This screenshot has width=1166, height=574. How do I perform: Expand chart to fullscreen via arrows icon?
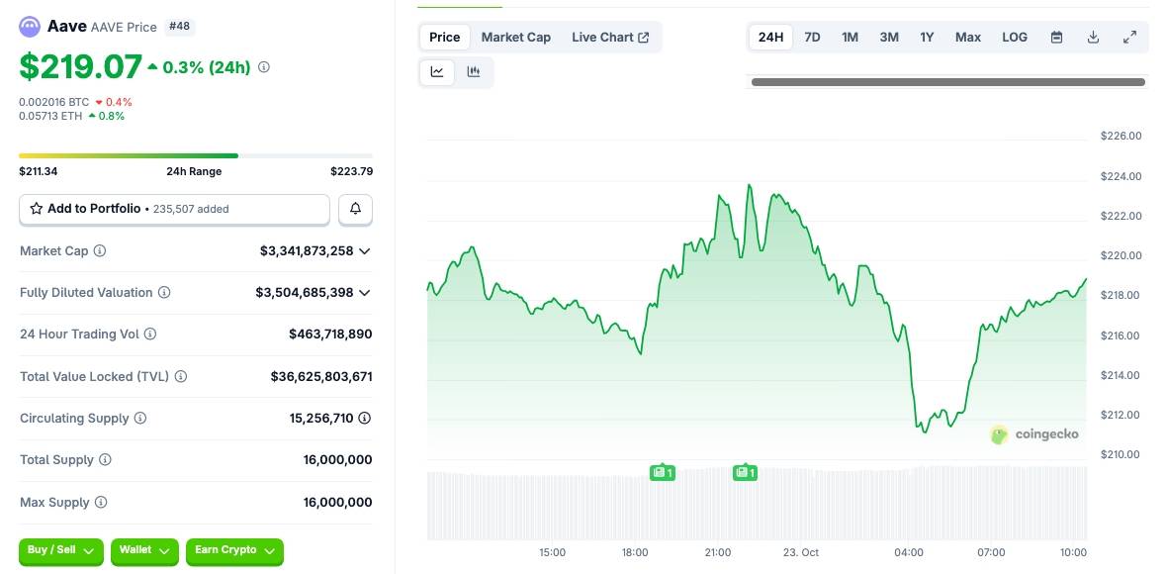[x=1129, y=37]
